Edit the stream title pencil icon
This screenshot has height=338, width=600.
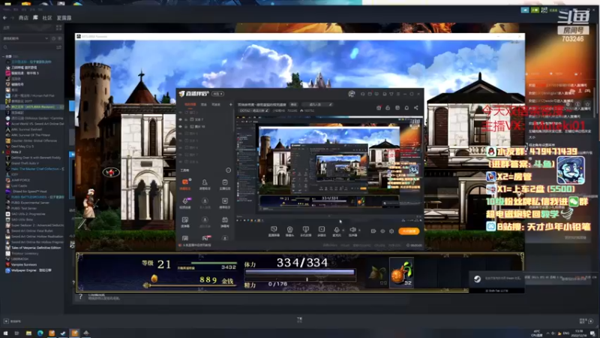coord(331,104)
